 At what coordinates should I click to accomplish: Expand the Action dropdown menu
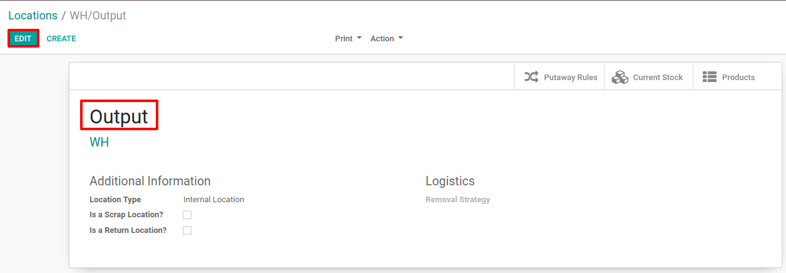pyautogui.click(x=387, y=39)
